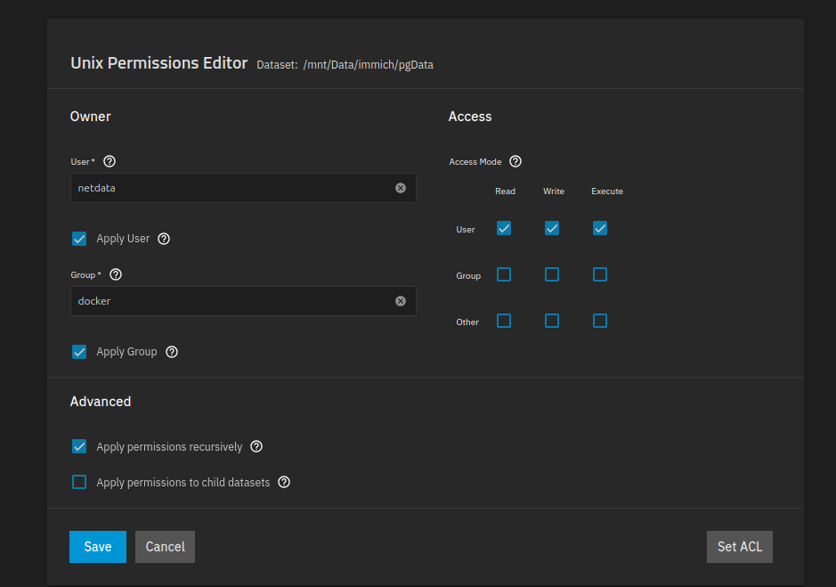Screen dimensions: 836x587
Task: Disable Apply permissions recursively
Action: [x=79, y=446]
